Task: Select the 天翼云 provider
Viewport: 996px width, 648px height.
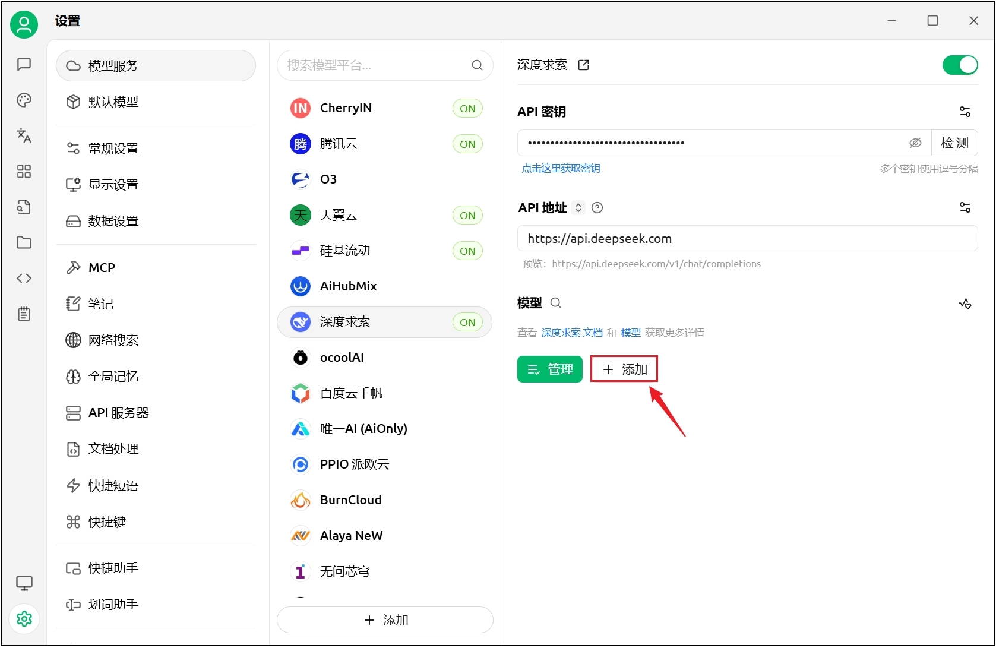Action: (x=385, y=215)
